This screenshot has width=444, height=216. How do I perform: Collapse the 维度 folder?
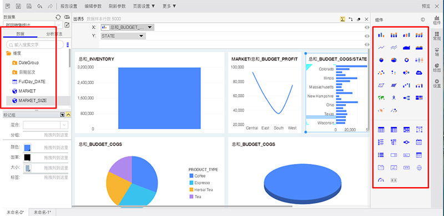coord(9,53)
